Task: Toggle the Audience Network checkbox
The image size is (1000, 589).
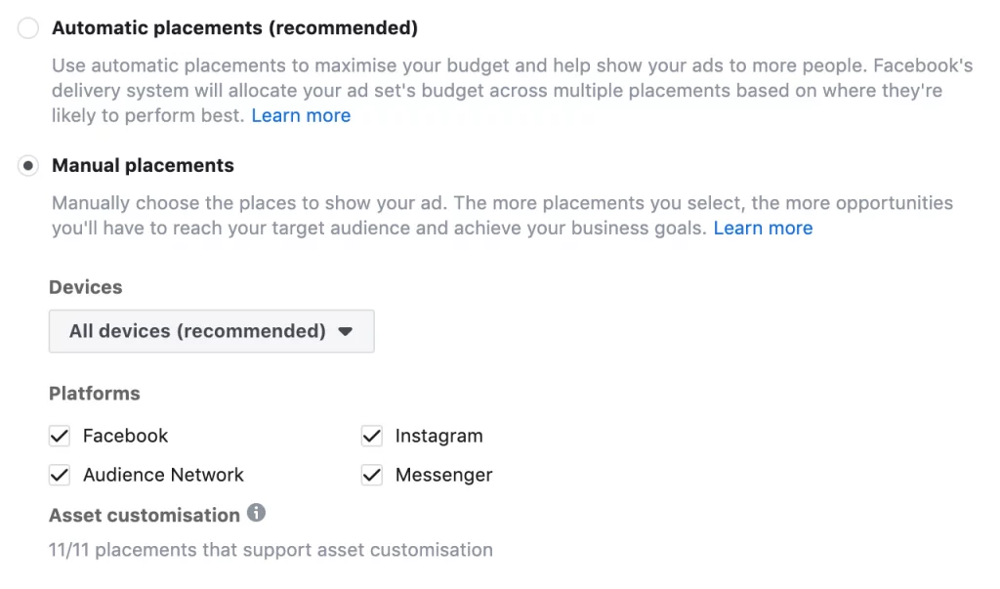Action: 60,476
